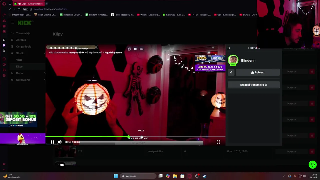The image size is (320, 180).
Task: Open Opera sidebar player icon
Action: [x=4, y=59]
